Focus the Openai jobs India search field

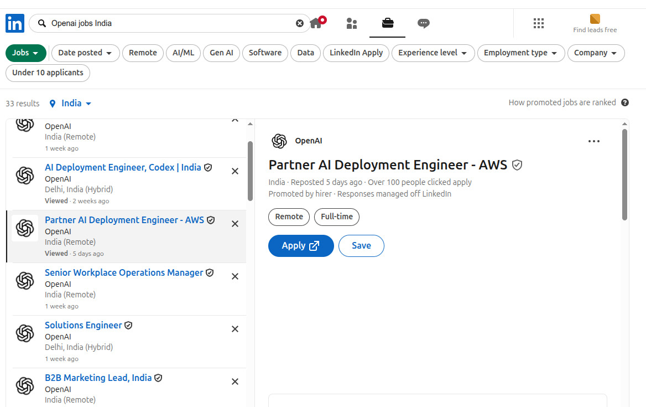(169, 23)
